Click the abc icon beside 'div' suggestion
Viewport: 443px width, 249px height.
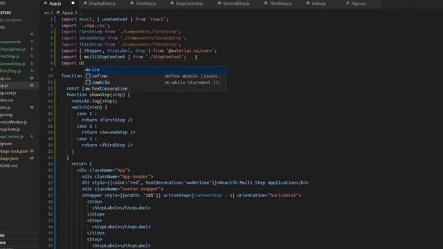click(88, 69)
